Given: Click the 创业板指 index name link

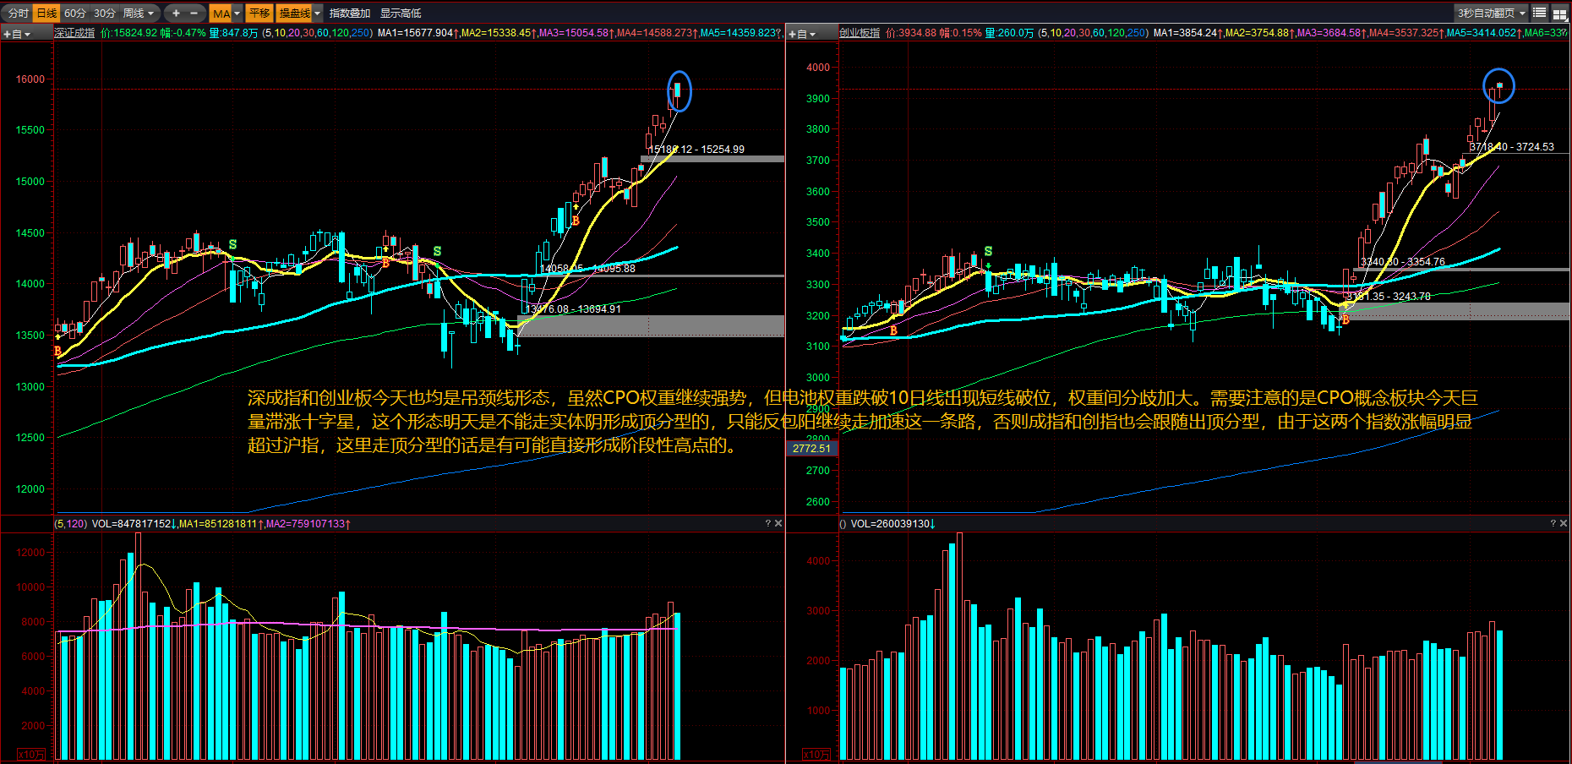Looking at the screenshot, I should (x=860, y=33).
